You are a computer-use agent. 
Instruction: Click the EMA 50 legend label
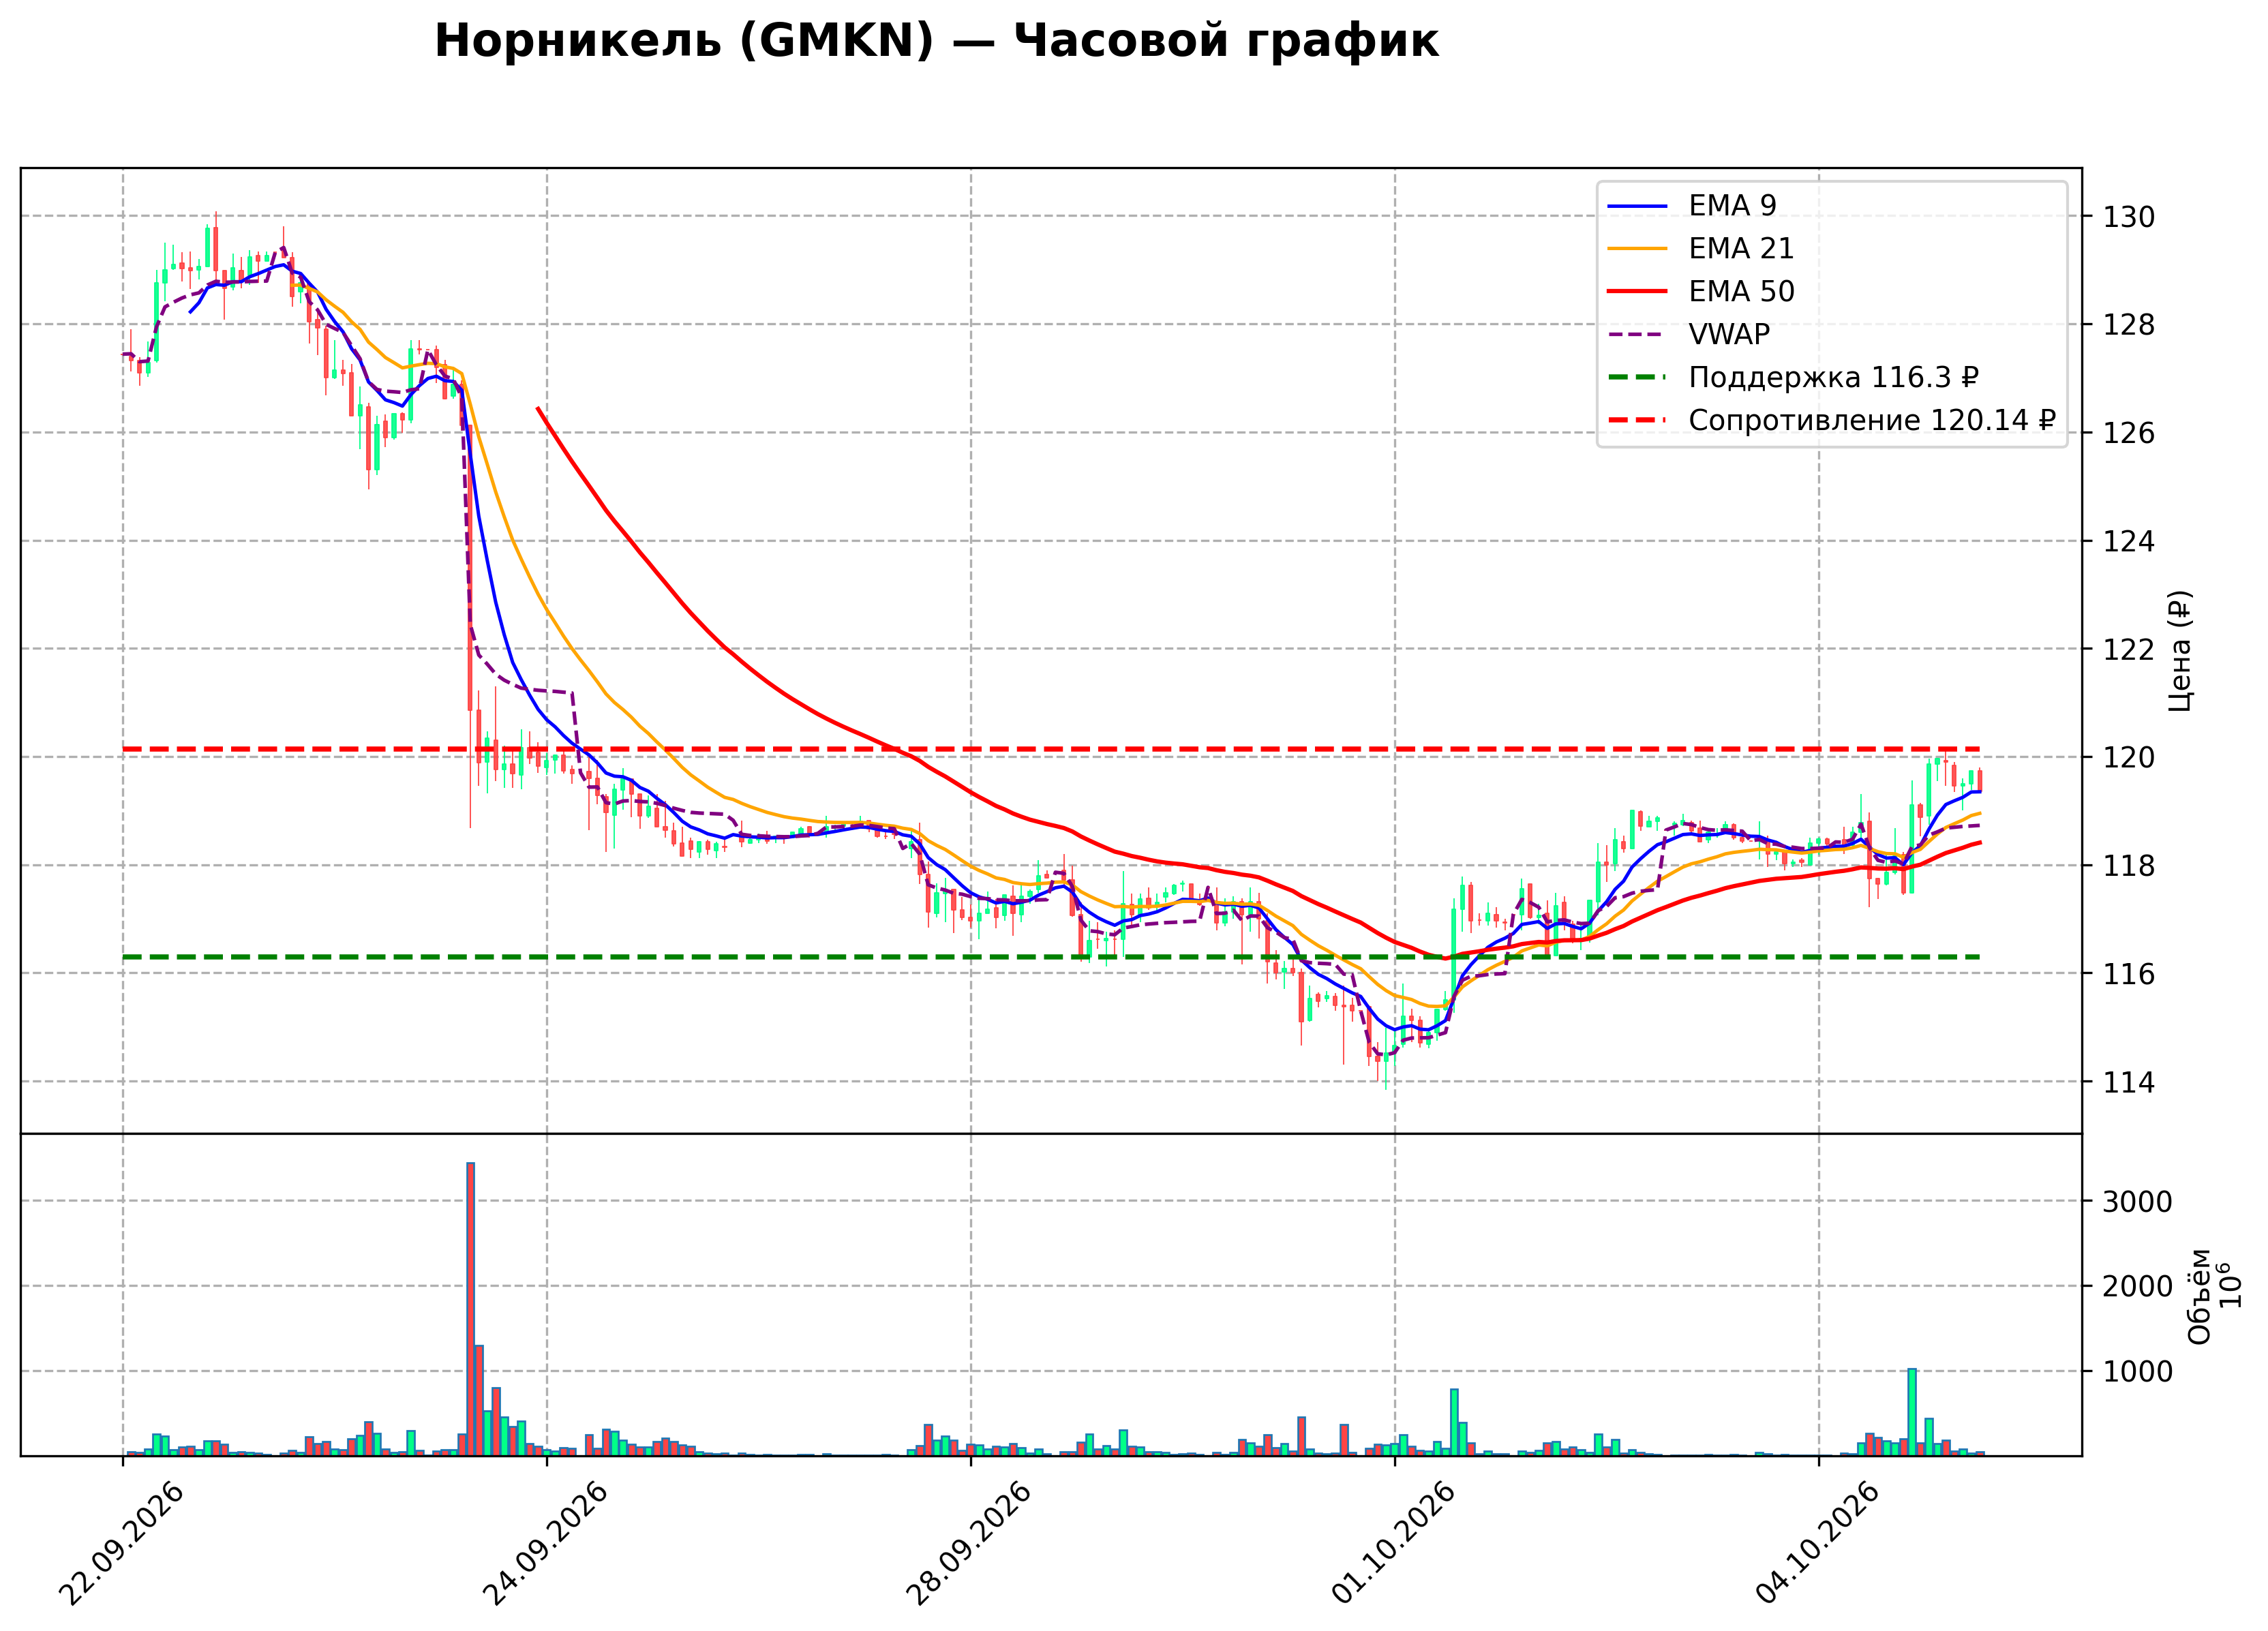click(x=1741, y=292)
